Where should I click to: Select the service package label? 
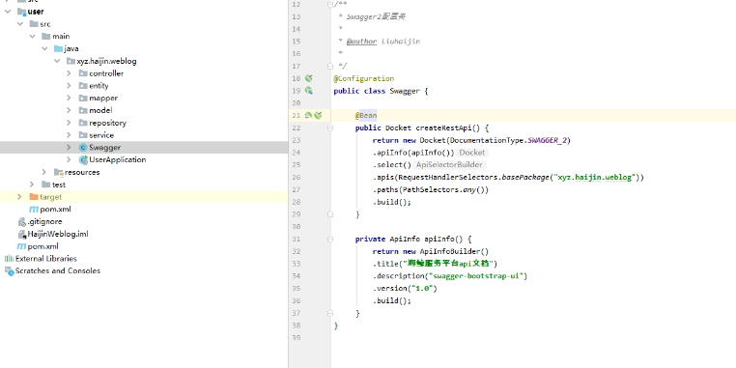click(101, 135)
